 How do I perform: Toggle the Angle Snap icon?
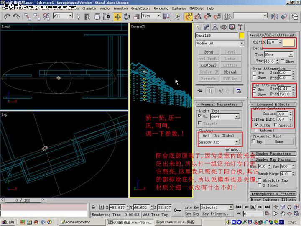pyautogui.click(x=198, y=17)
